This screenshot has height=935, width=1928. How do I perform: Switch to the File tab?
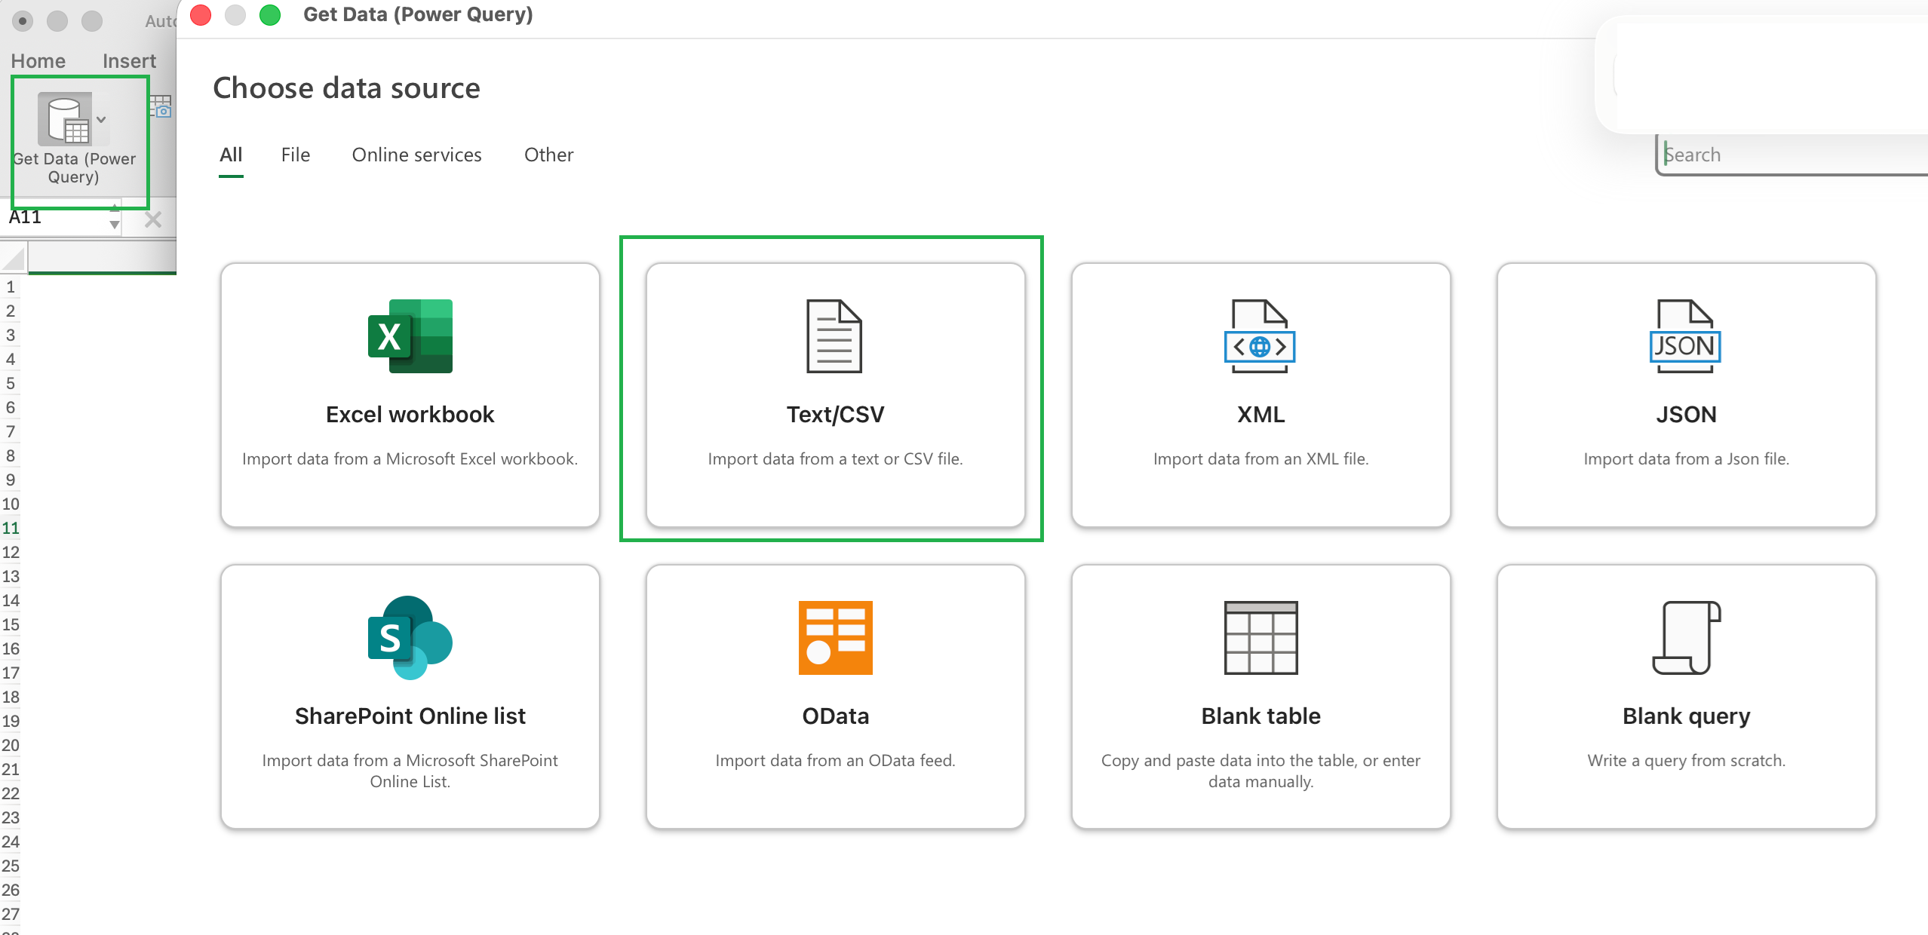pyautogui.click(x=296, y=155)
